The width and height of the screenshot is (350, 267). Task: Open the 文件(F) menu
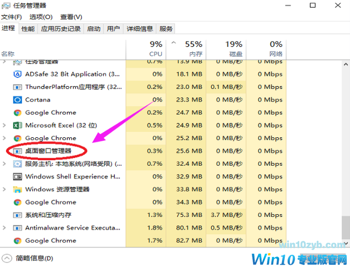tap(11, 17)
